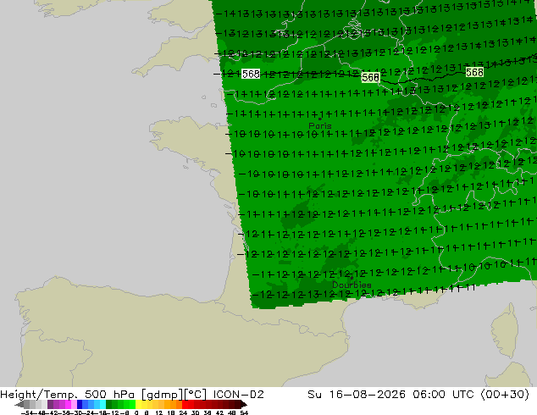Click the Dourbies dot marker
Viewport: 537px width, 415px height.
coord(352,278)
